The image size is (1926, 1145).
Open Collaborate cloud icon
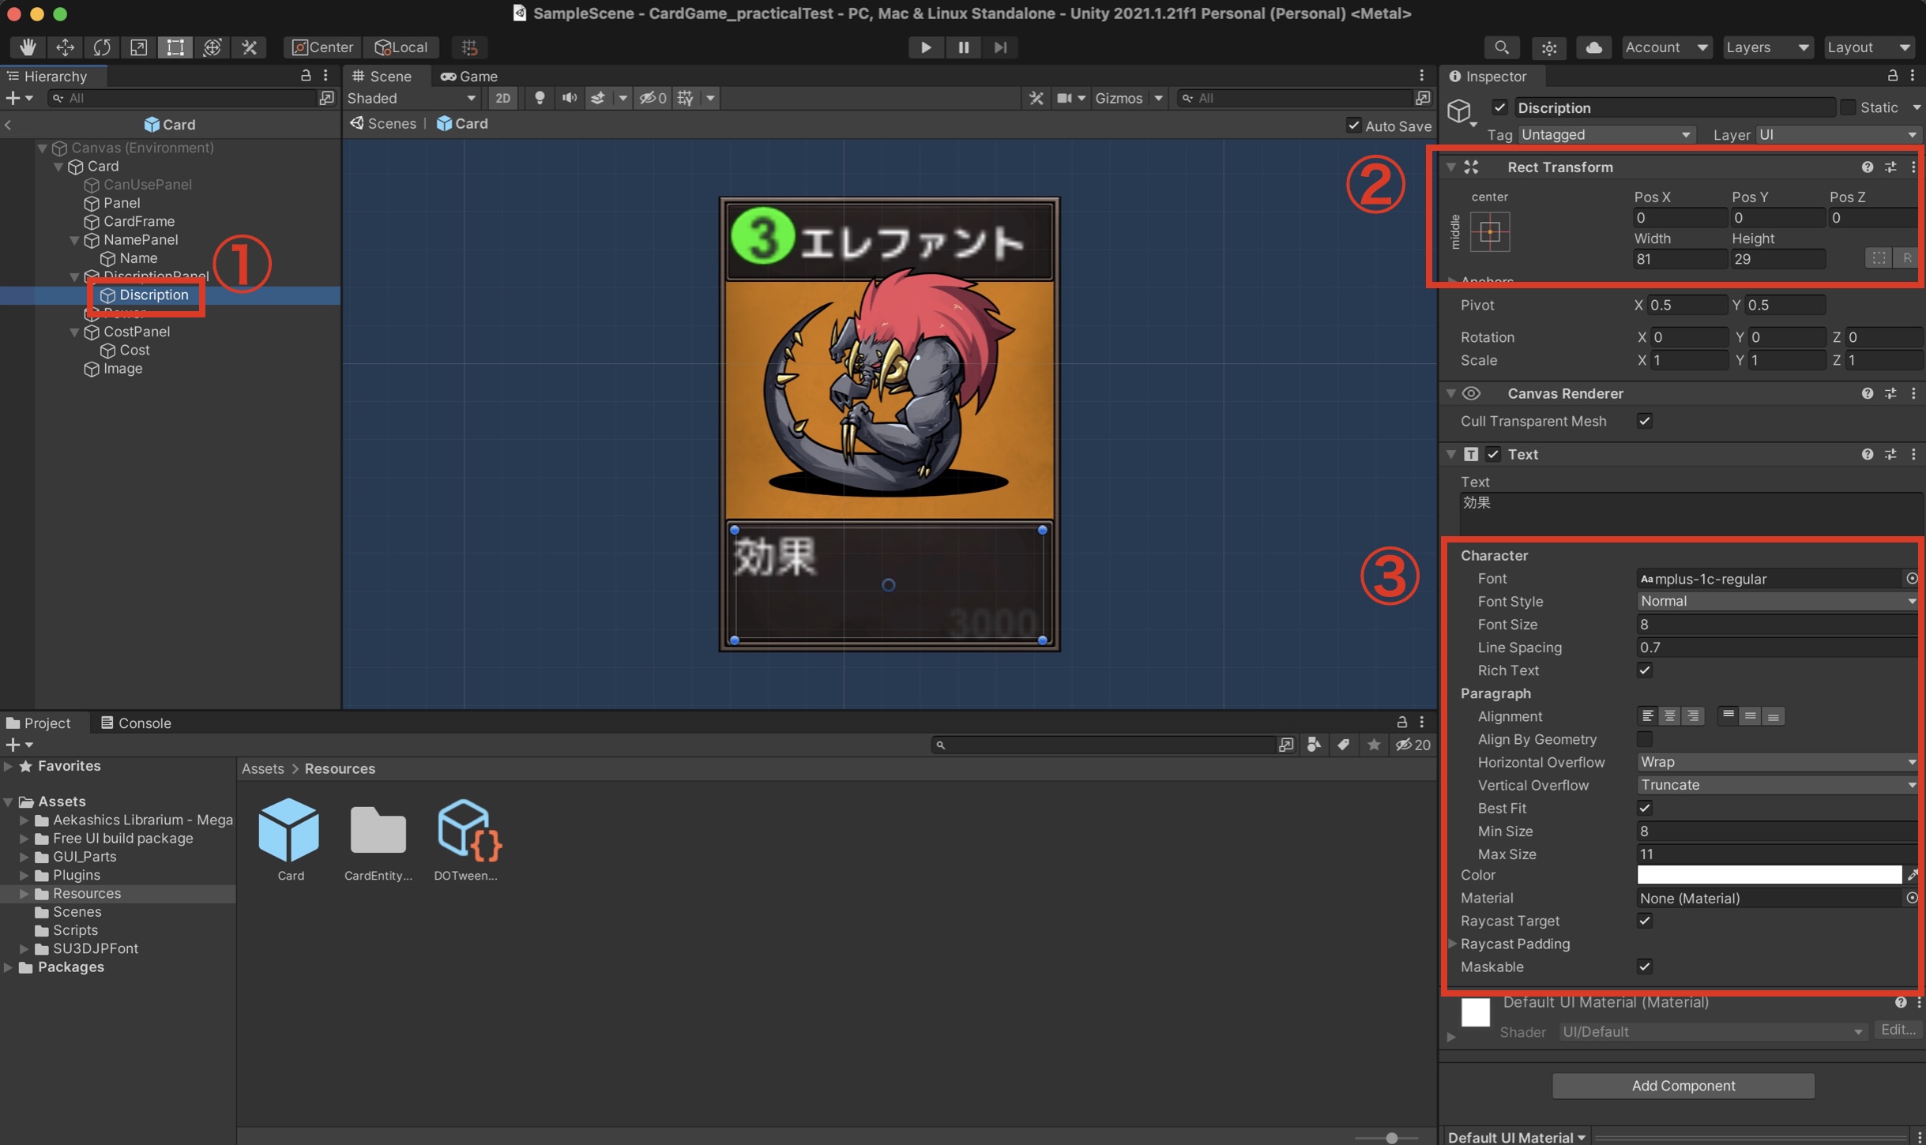[1593, 47]
